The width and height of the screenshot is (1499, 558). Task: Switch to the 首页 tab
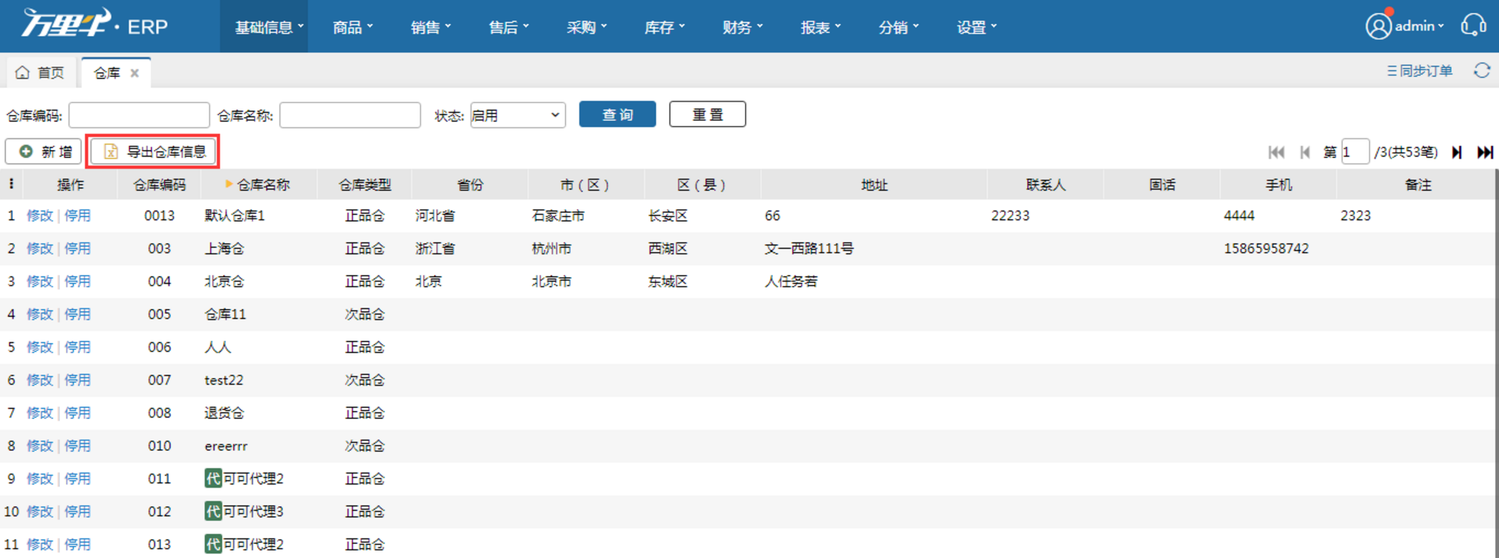tap(42, 72)
